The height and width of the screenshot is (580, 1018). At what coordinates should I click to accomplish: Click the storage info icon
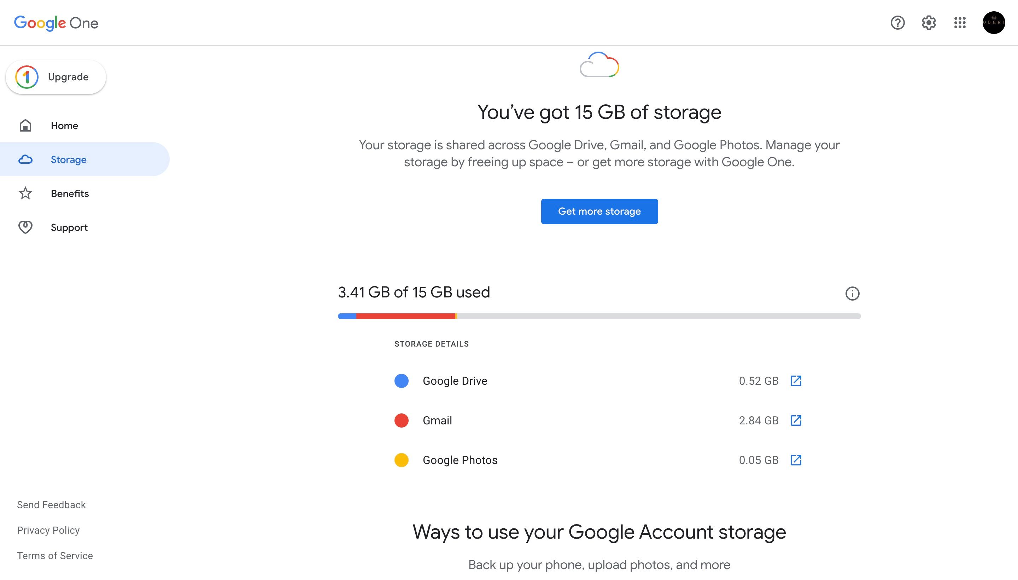pyautogui.click(x=852, y=294)
